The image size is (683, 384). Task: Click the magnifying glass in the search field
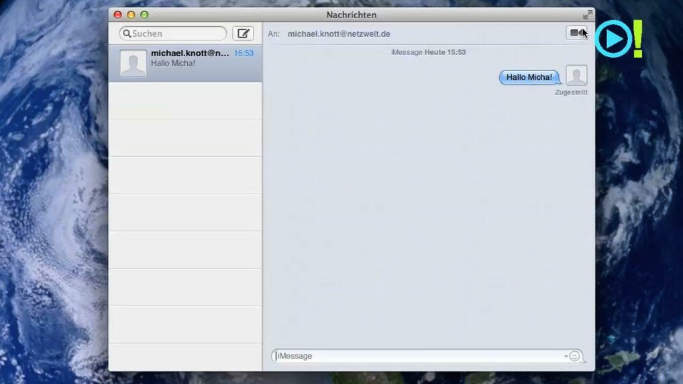point(127,34)
